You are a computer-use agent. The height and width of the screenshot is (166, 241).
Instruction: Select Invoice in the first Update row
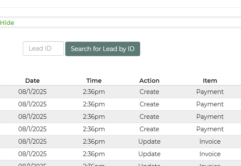(210, 142)
